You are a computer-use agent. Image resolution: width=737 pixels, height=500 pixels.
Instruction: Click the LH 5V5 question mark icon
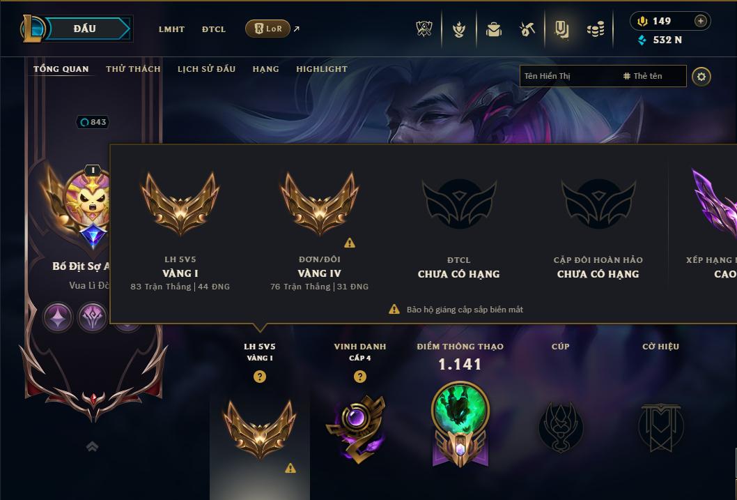coord(259,377)
